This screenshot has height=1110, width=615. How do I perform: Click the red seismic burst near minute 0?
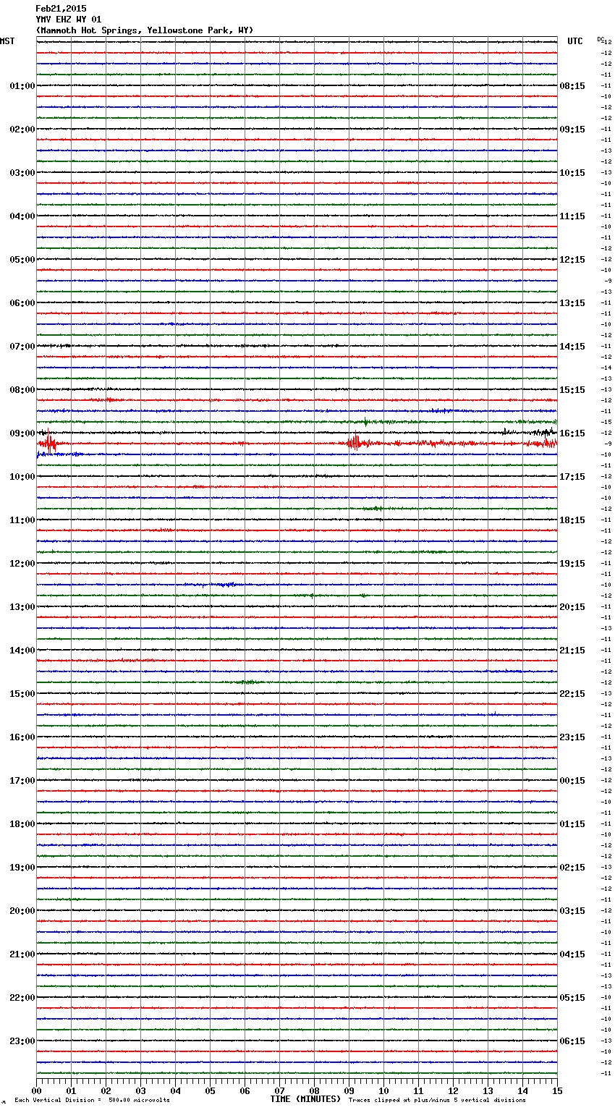coord(48,441)
